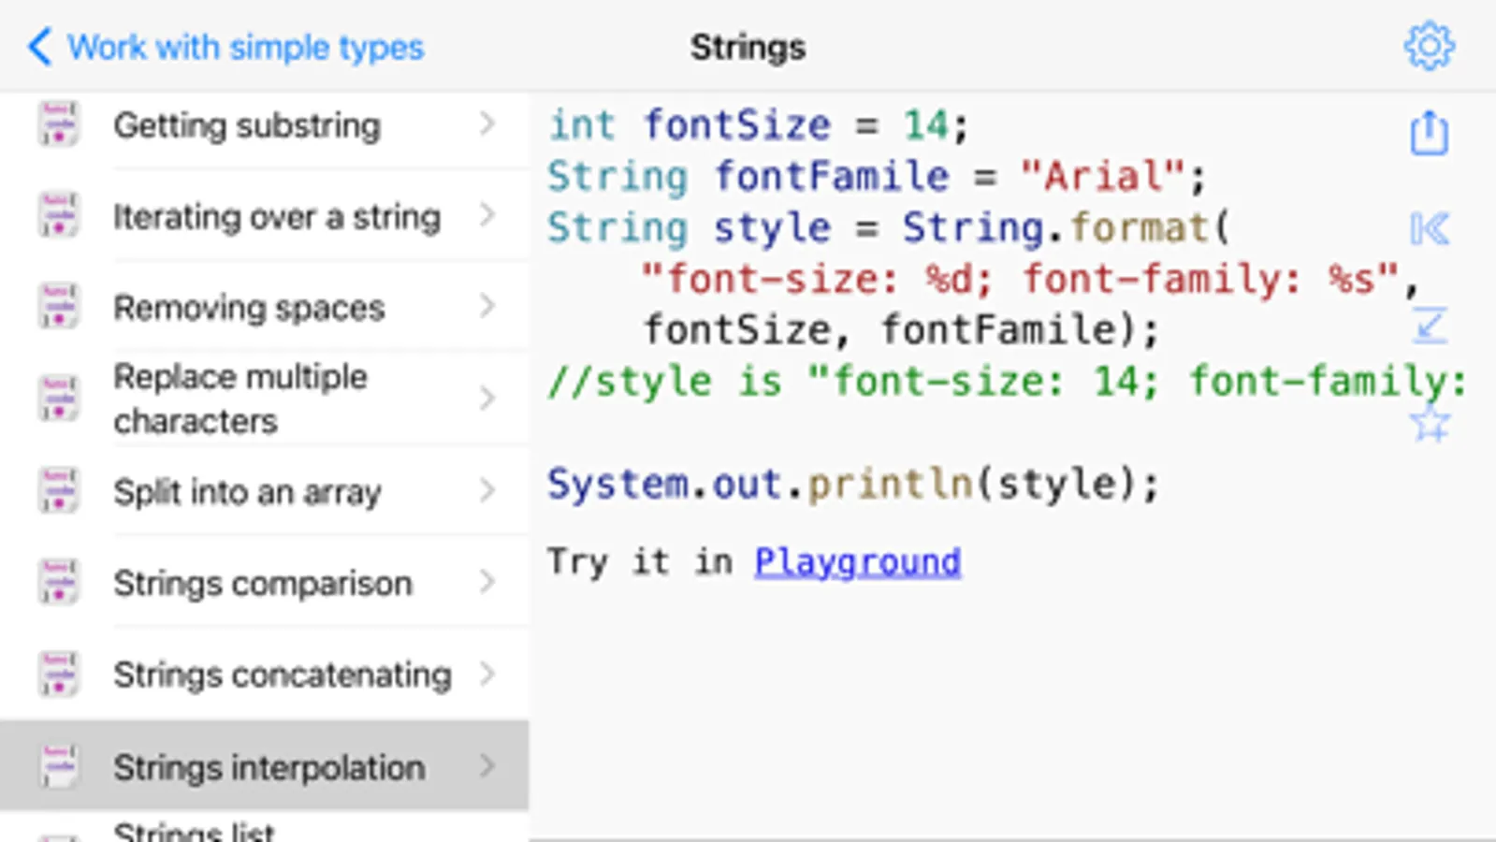
Task: Open the Removing spaces topic
Action: 249,308
